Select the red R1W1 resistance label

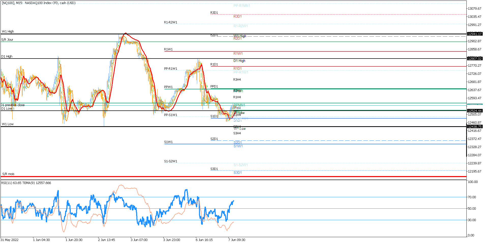pos(238,53)
